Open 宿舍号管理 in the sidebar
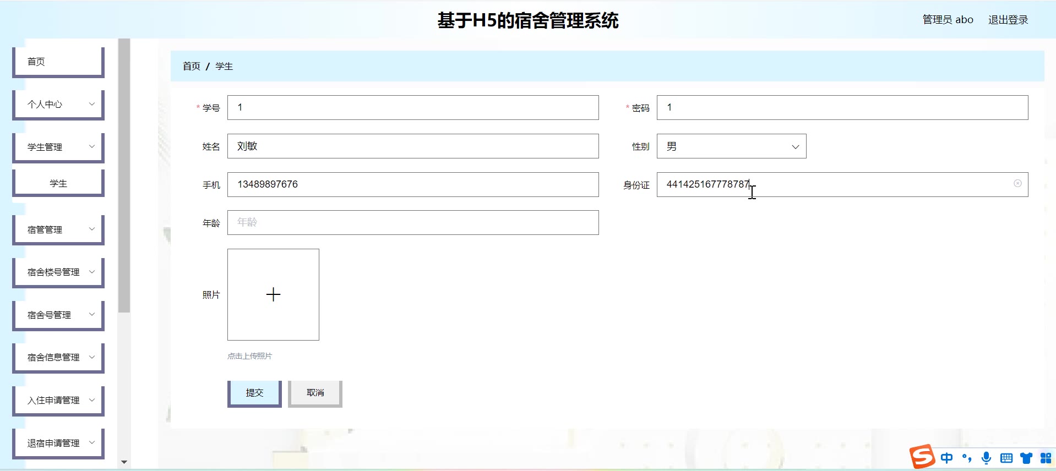1056x471 pixels. (x=58, y=315)
